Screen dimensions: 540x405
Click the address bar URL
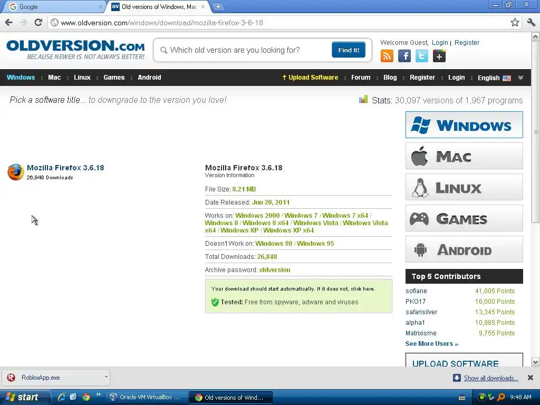(x=162, y=23)
